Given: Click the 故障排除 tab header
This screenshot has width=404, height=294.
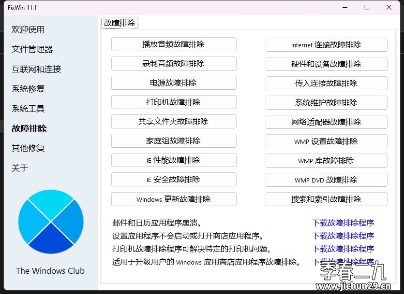Looking at the screenshot, I should (x=120, y=23).
